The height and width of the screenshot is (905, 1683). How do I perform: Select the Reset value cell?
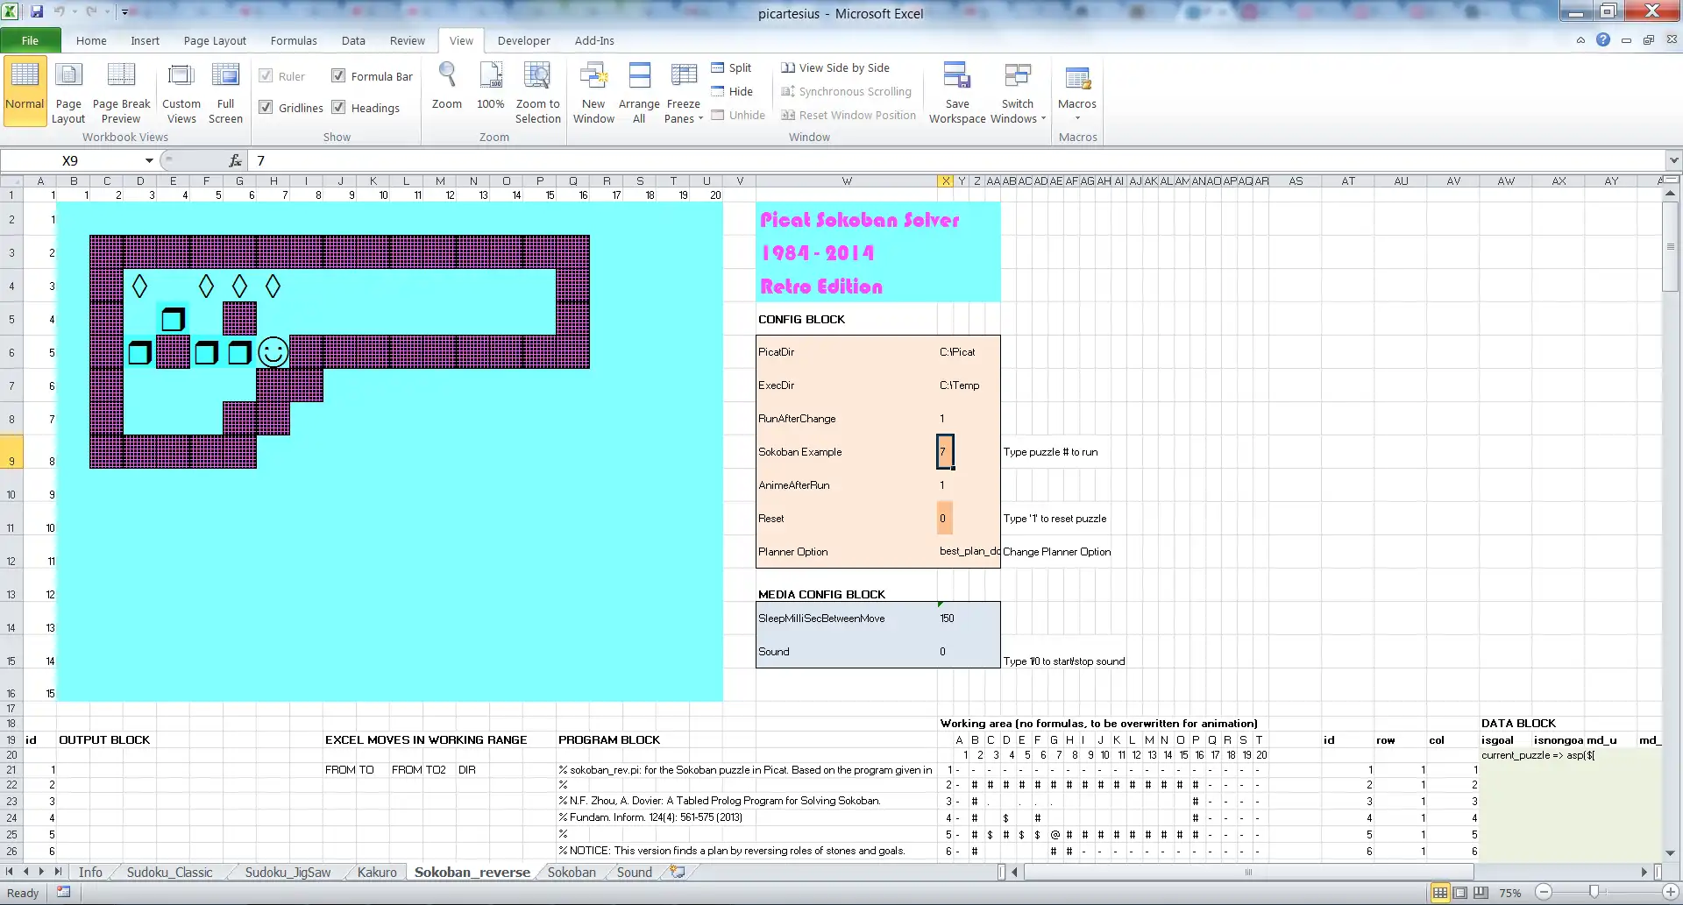944,518
